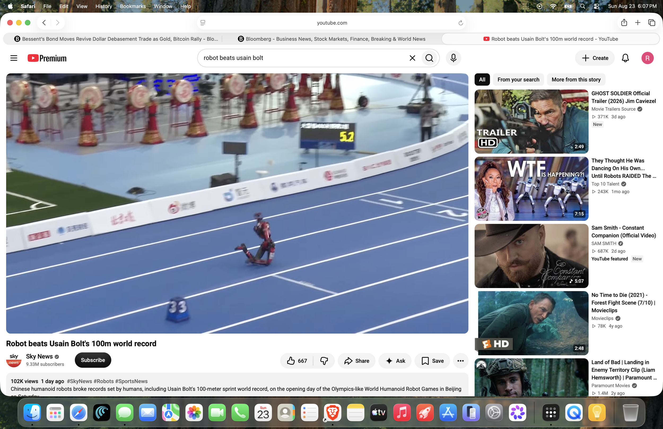Show Safari tab overview

point(652,23)
